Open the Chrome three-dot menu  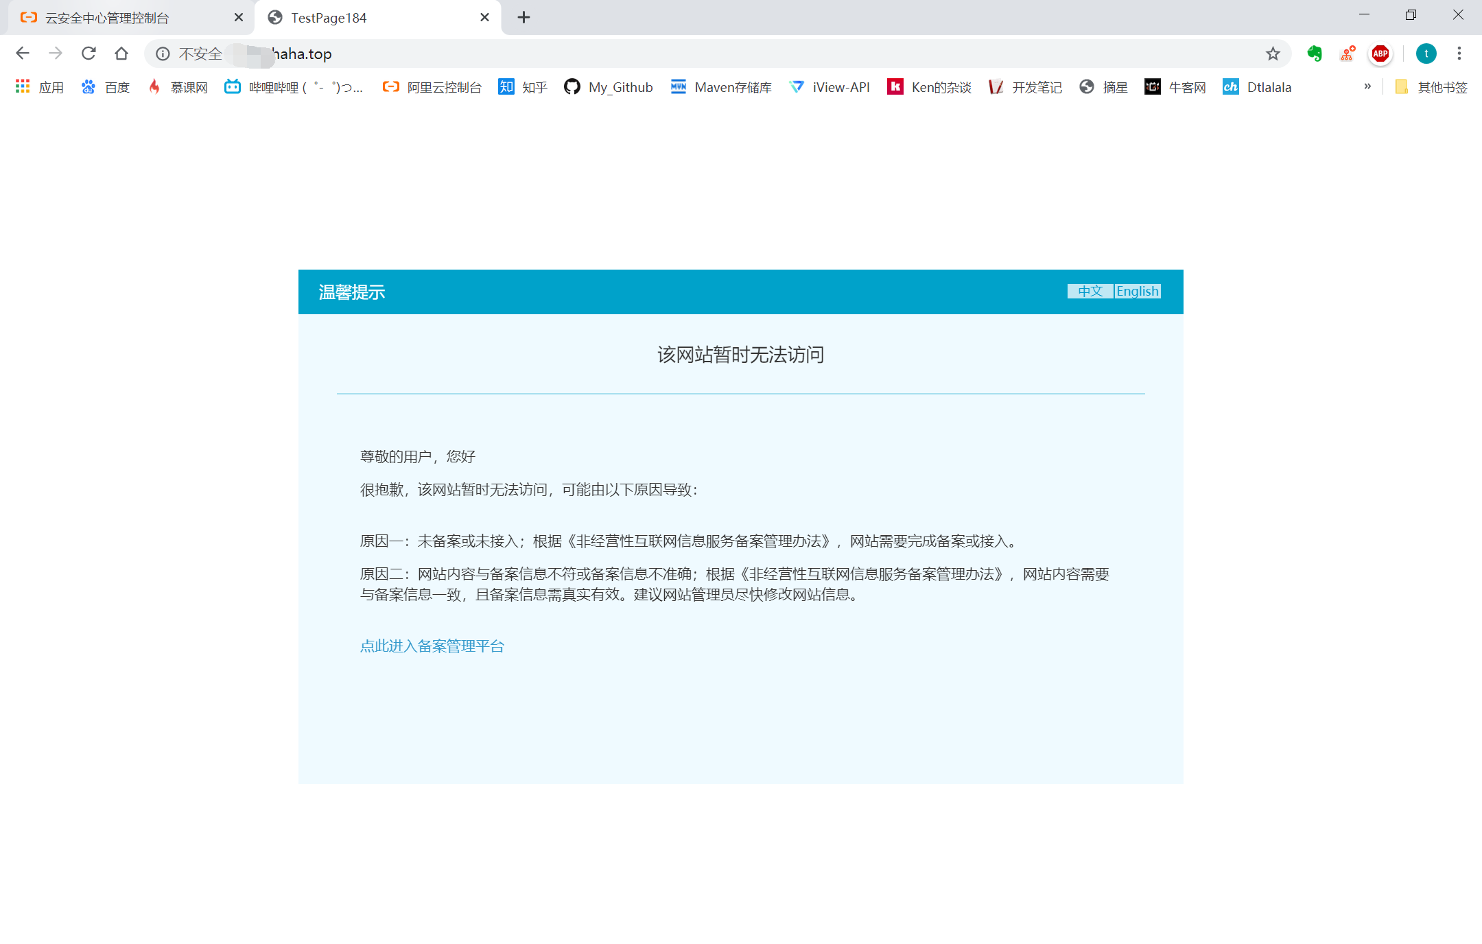click(x=1460, y=54)
